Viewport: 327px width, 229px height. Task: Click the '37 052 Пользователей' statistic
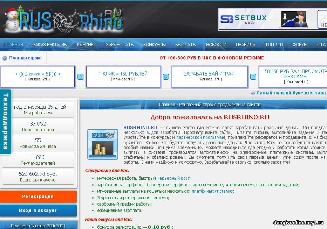[38, 126]
